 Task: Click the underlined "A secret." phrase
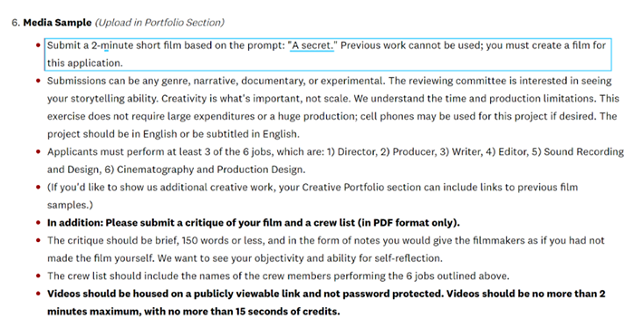tap(312, 45)
